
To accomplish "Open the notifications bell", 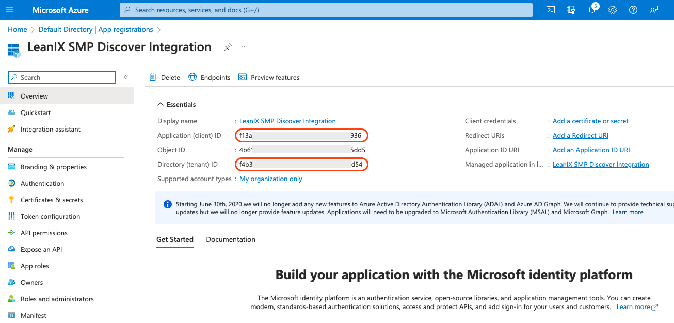I will tap(592, 10).
